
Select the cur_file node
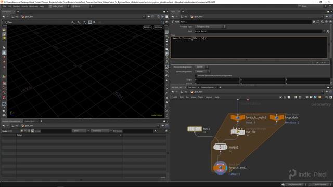[x=238, y=132]
